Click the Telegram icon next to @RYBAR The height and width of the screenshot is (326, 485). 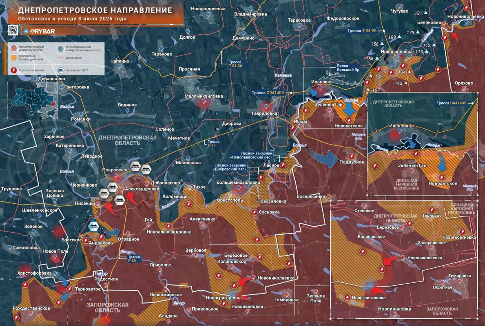(26, 31)
